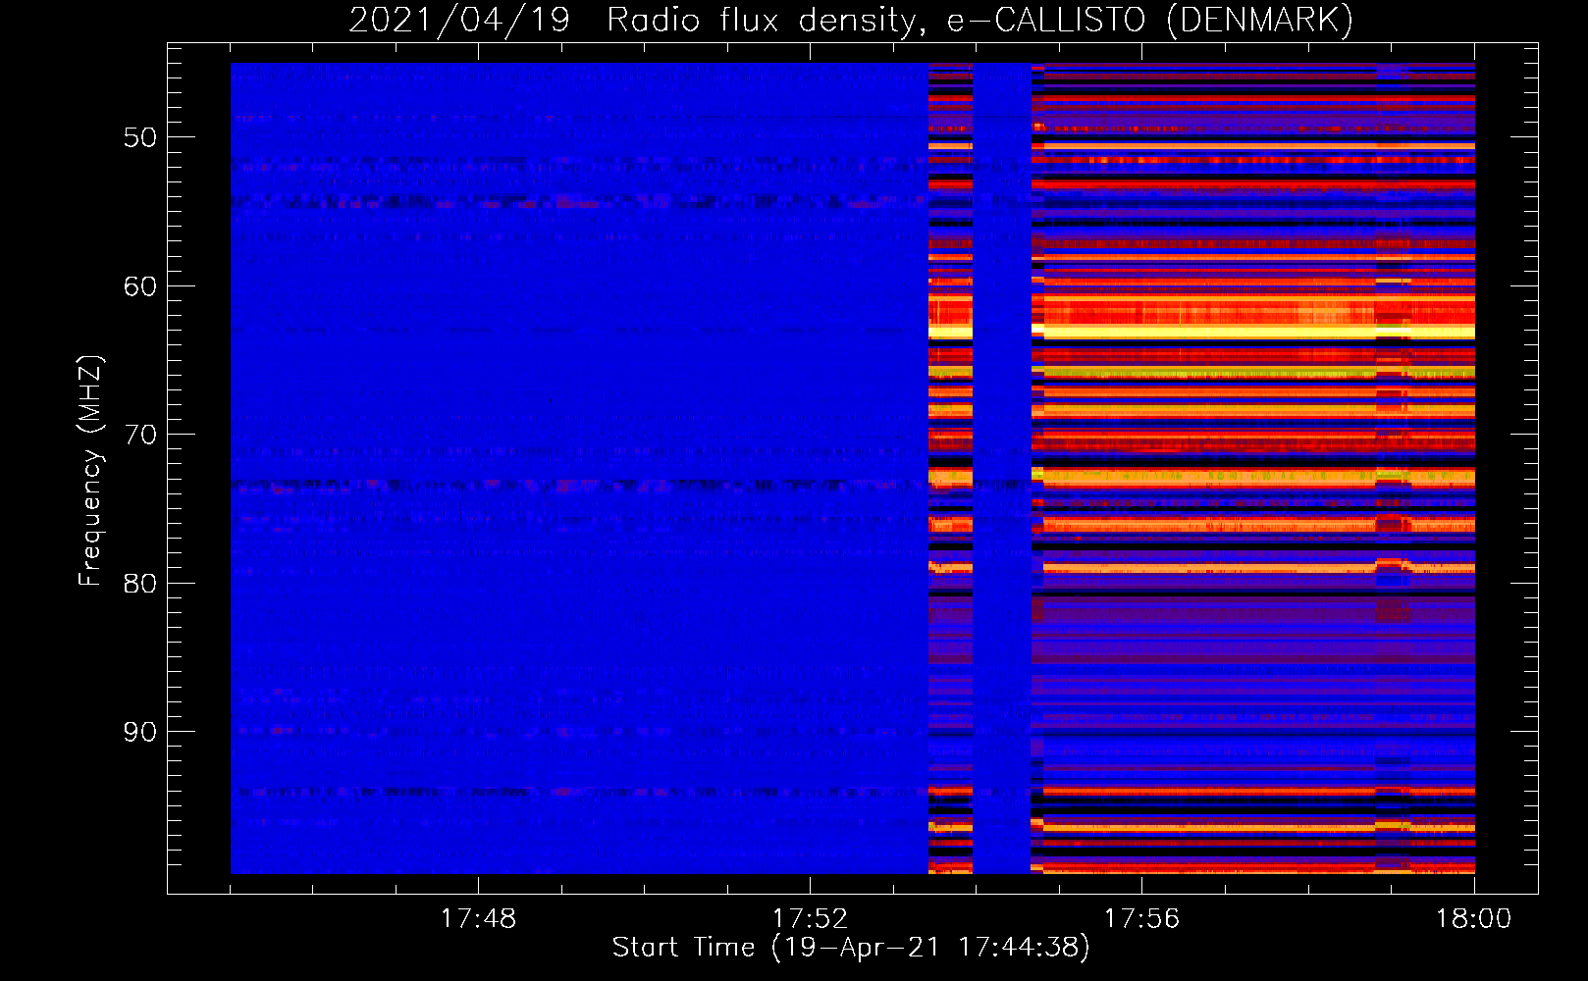1588x981 pixels.
Task: Click the "Start Time (19-Apr-21 17:44:38)" axis label
Action: click(851, 948)
